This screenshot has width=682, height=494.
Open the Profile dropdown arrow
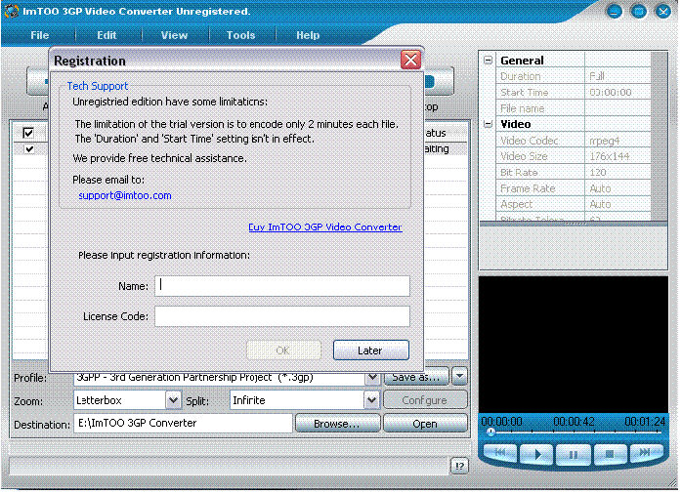372,377
